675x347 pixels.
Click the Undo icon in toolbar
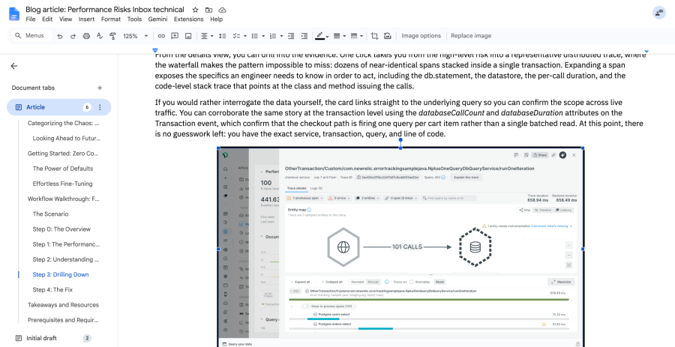[60, 36]
